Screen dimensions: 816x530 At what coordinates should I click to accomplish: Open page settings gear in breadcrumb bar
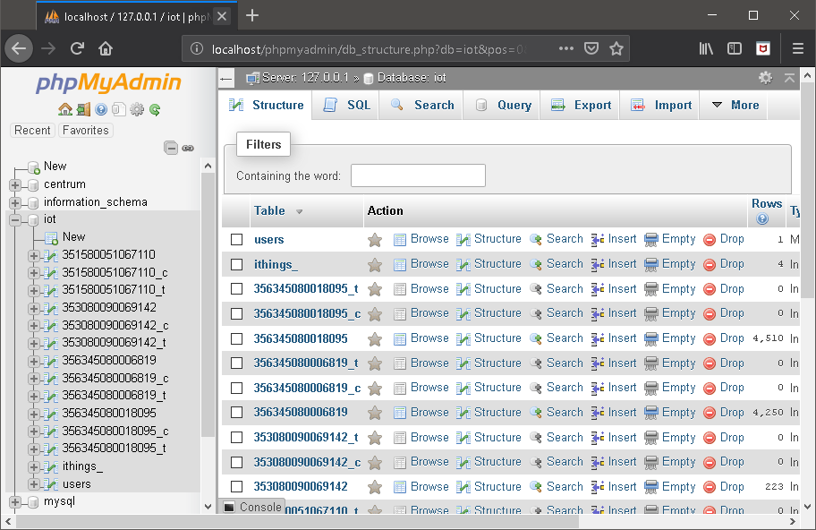pyautogui.click(x=766, y=78)
